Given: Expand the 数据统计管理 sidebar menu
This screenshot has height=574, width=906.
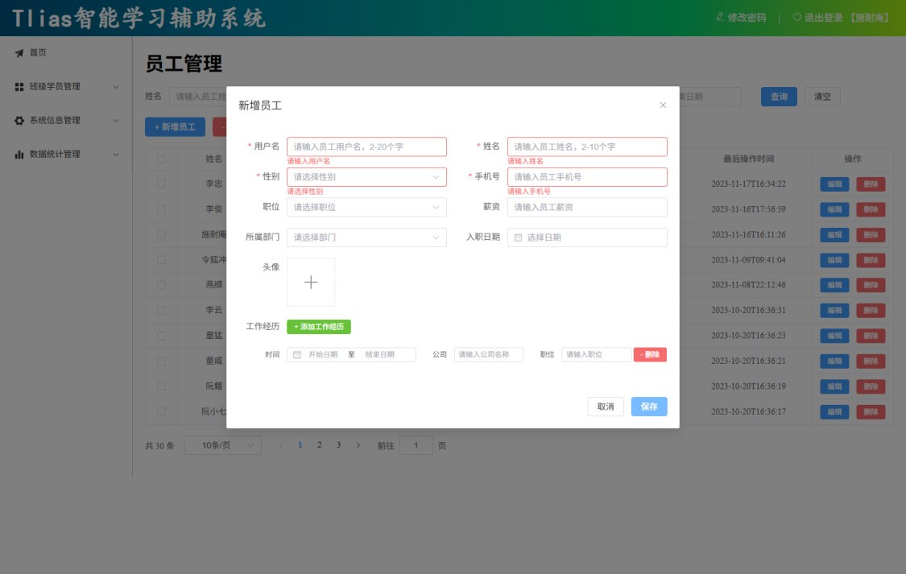Looking at the screenshot, I should tap(67, 155).
